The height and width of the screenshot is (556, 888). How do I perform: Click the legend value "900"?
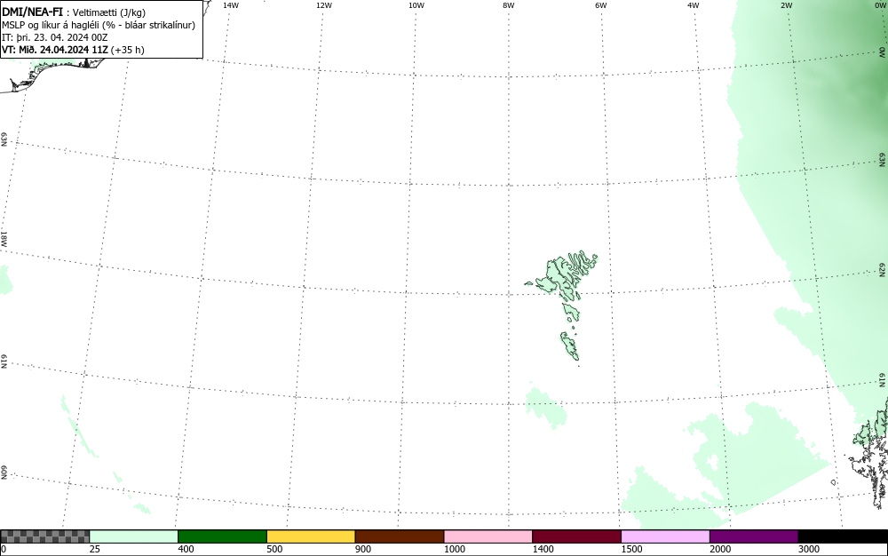point(363,549)
